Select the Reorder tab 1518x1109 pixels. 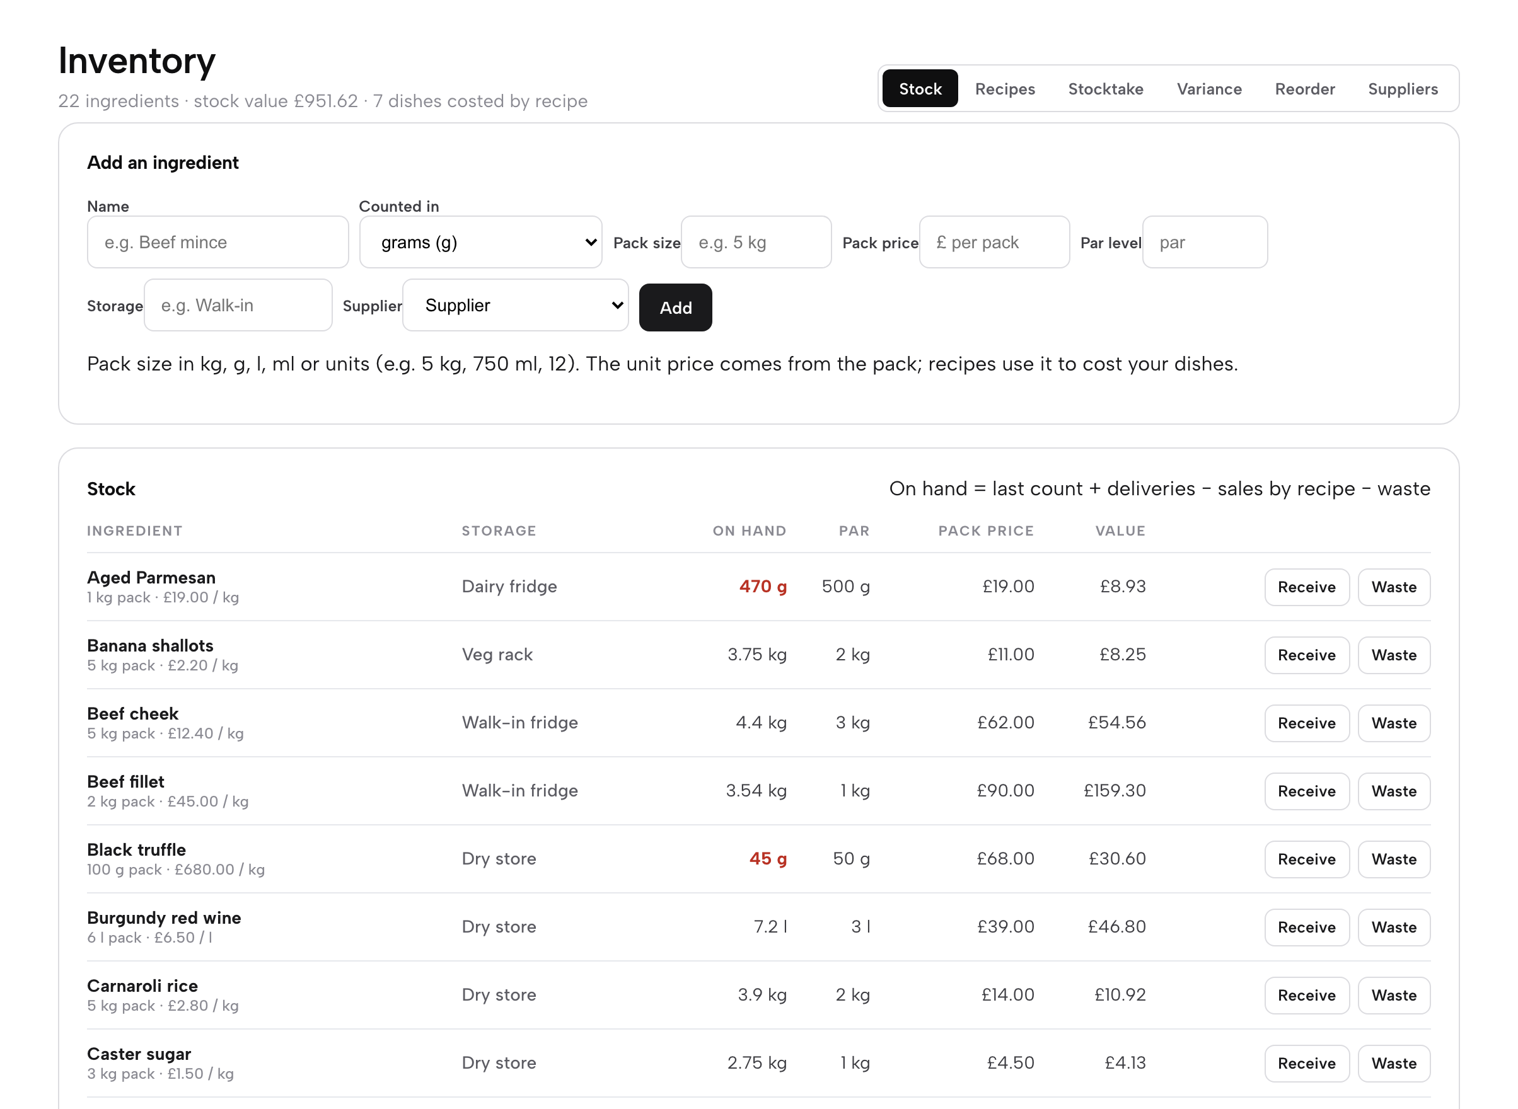[x=1304, y=89]
